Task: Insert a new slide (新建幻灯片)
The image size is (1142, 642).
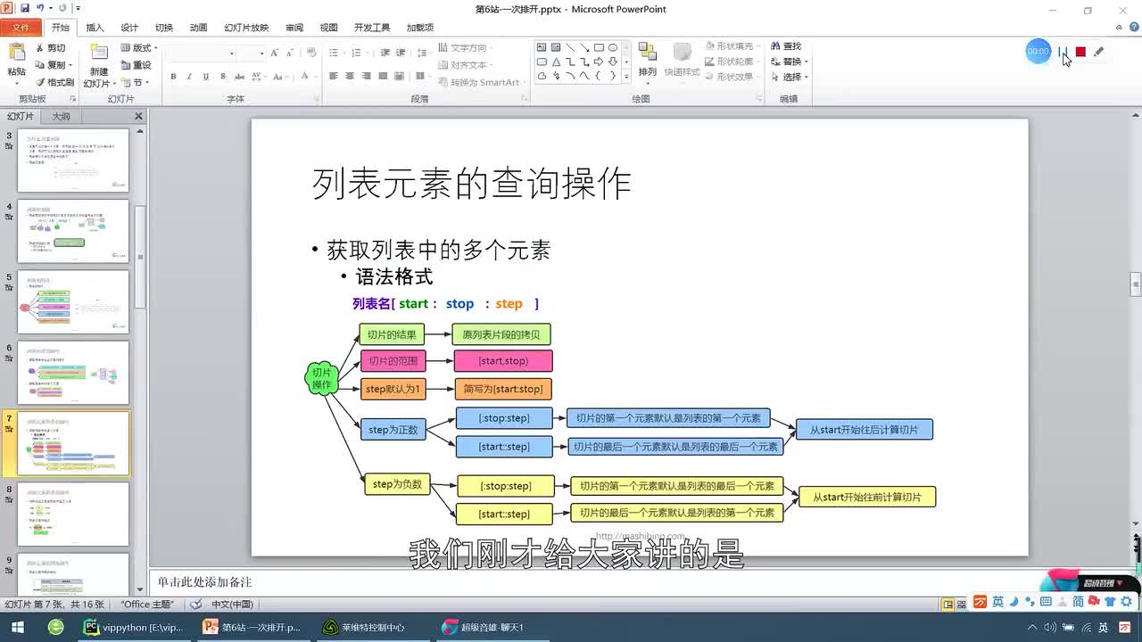Action: tap(98, 66)
